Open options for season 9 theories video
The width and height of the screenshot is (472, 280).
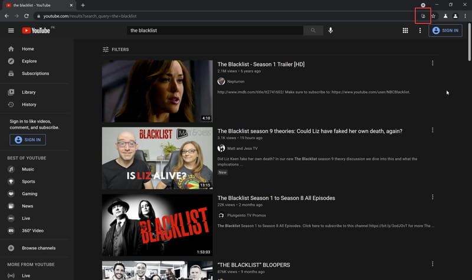432,130
